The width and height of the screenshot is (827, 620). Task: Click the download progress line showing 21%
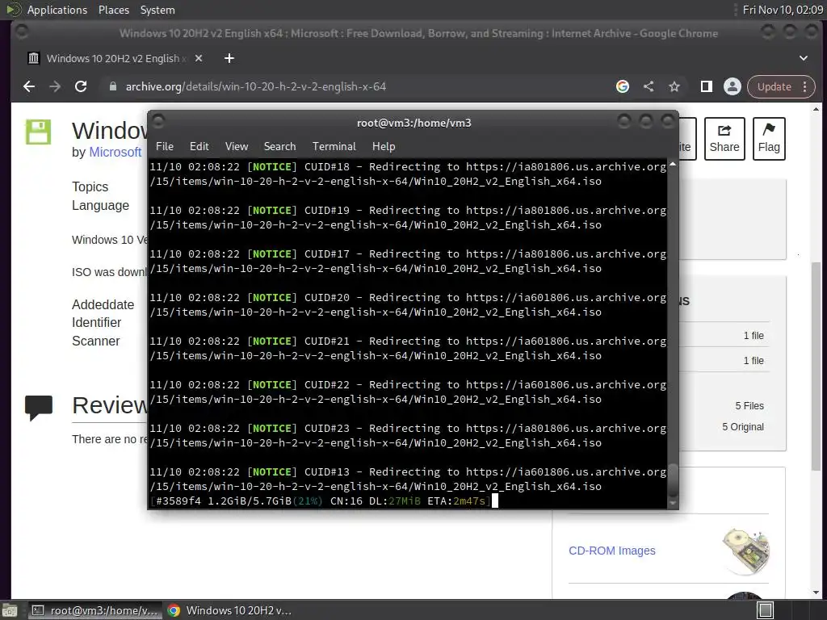(x=321, y=501)
